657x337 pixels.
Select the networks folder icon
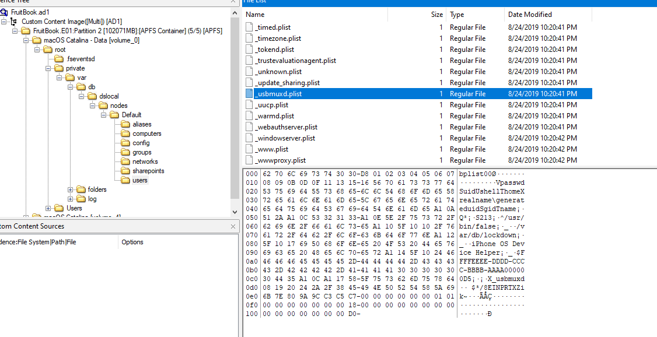(x=125, y=162)
